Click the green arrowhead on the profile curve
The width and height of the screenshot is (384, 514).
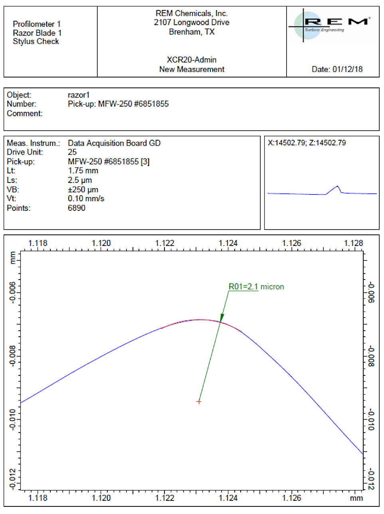pyautogui.click(x=222, y=318)
